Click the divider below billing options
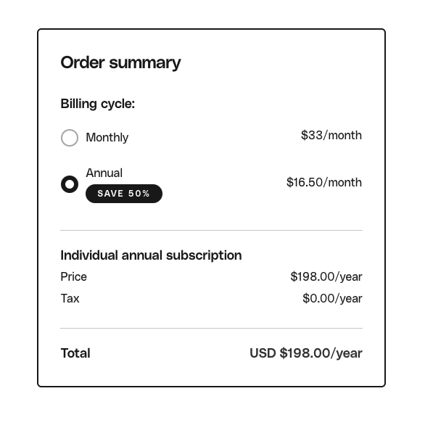This screenshot has height=428, width=433. pos(211,230)
